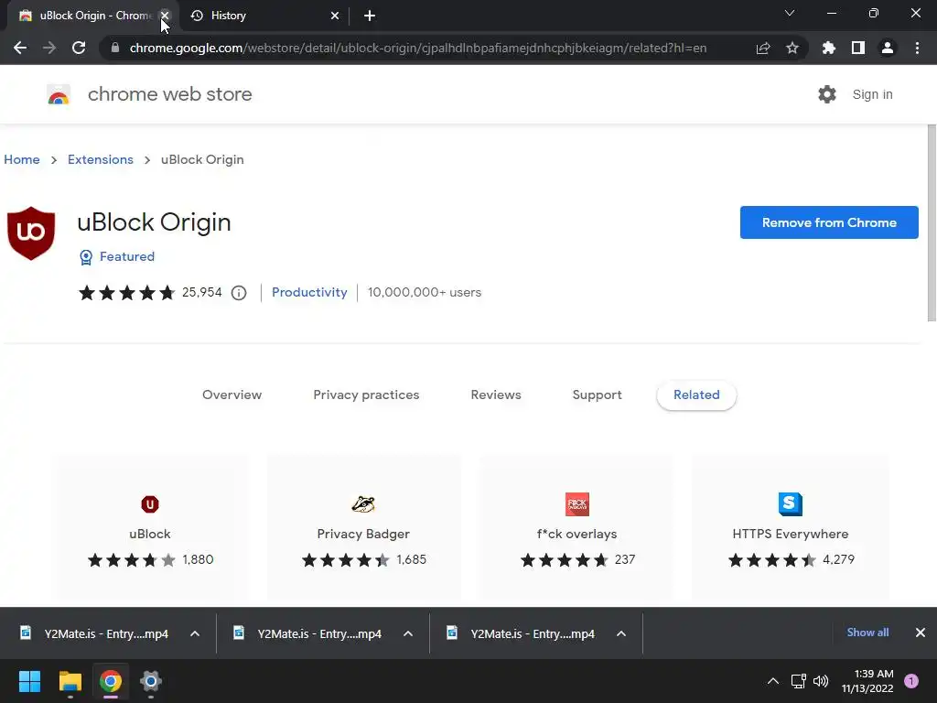Viewport: 937px width, 703px height.
Task: Expand options for third Y2Mate download
Action: pos(621,633)
